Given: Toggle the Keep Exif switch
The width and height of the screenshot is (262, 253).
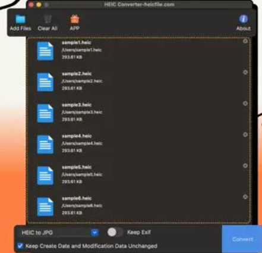Looking at the screenshot, I should click(x=115, y=232).
